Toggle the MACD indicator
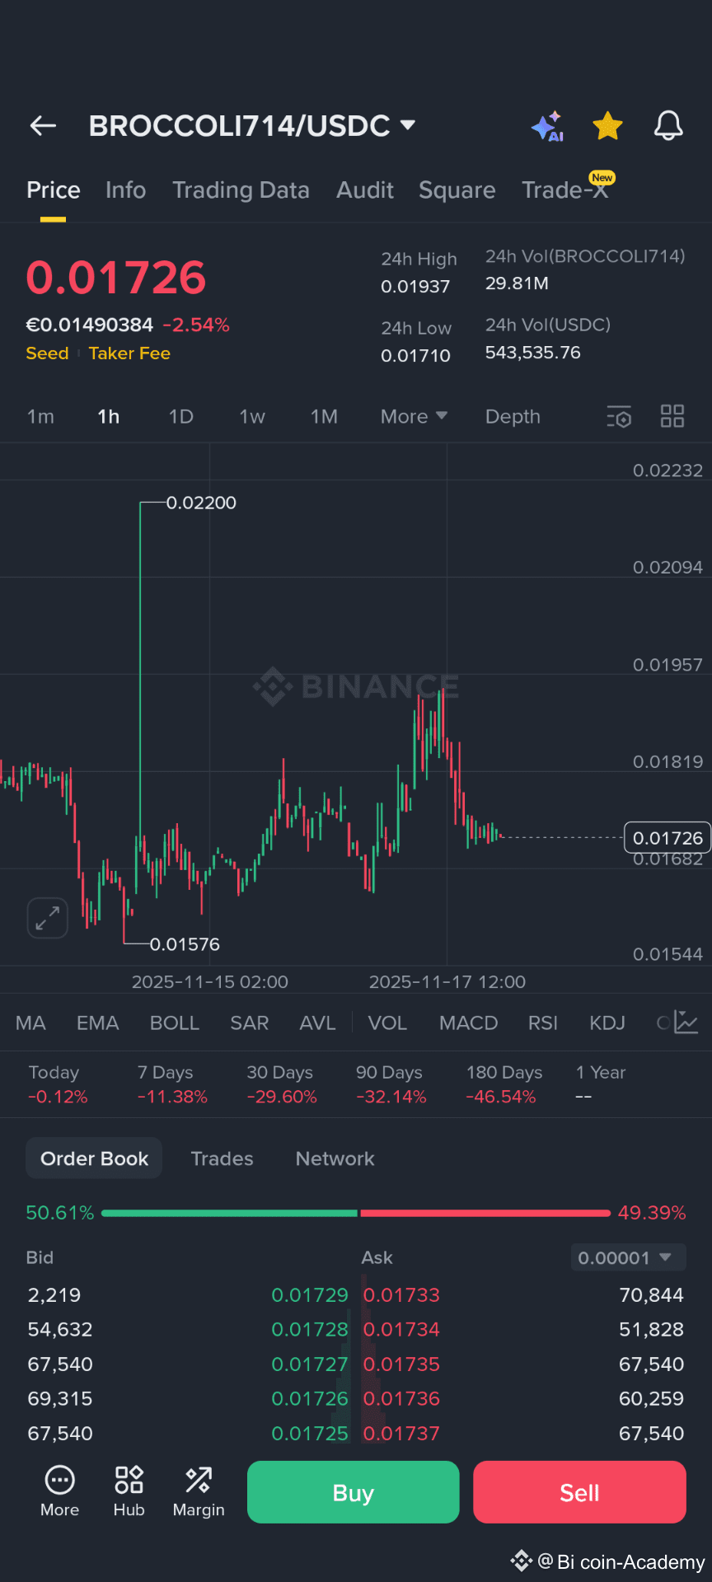The image size is (712, 1582). click(x=468, y=1023)
